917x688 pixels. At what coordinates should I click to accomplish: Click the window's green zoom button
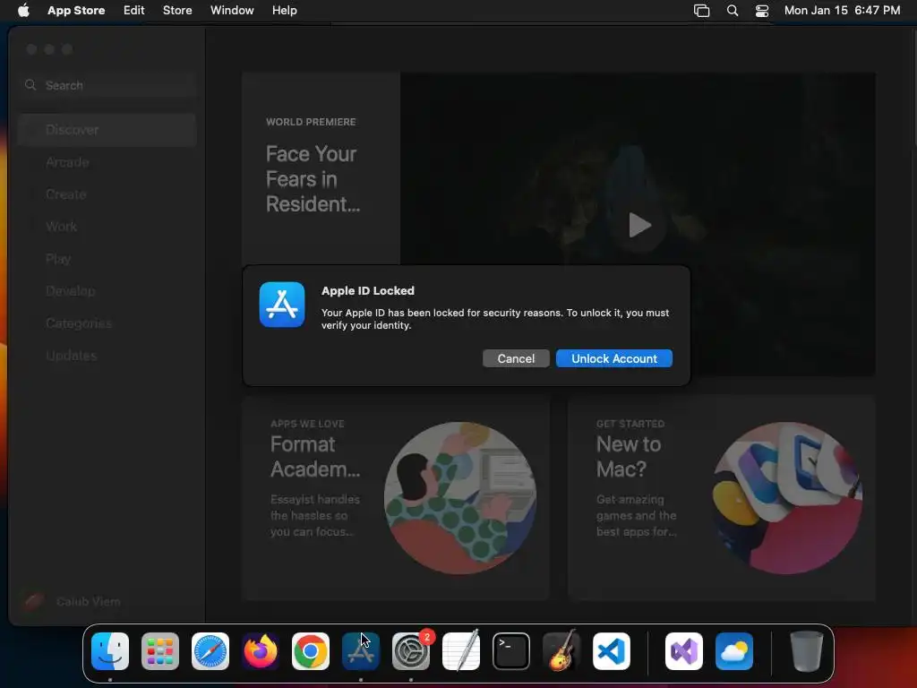67,49
